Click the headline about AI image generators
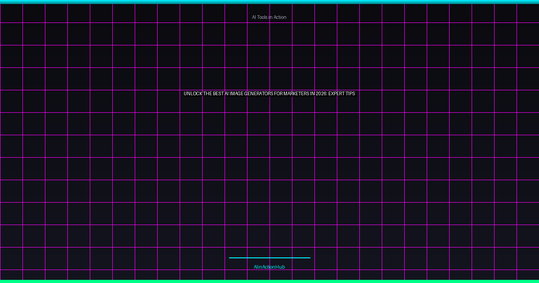539x283 pixels. (x=269, y=94)
